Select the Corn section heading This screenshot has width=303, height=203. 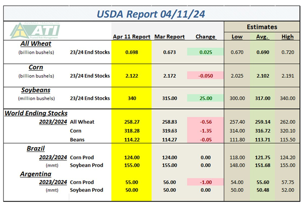coord(36,67)
